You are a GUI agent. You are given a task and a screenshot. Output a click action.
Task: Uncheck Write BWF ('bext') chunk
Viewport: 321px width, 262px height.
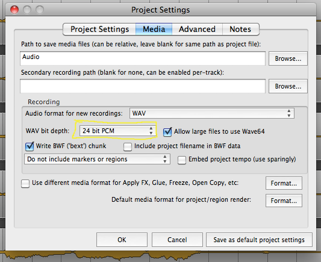[x=30, y=146]
